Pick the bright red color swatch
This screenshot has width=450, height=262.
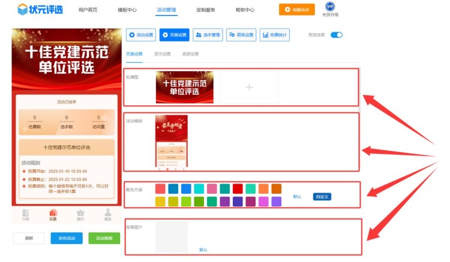point(238,188)
